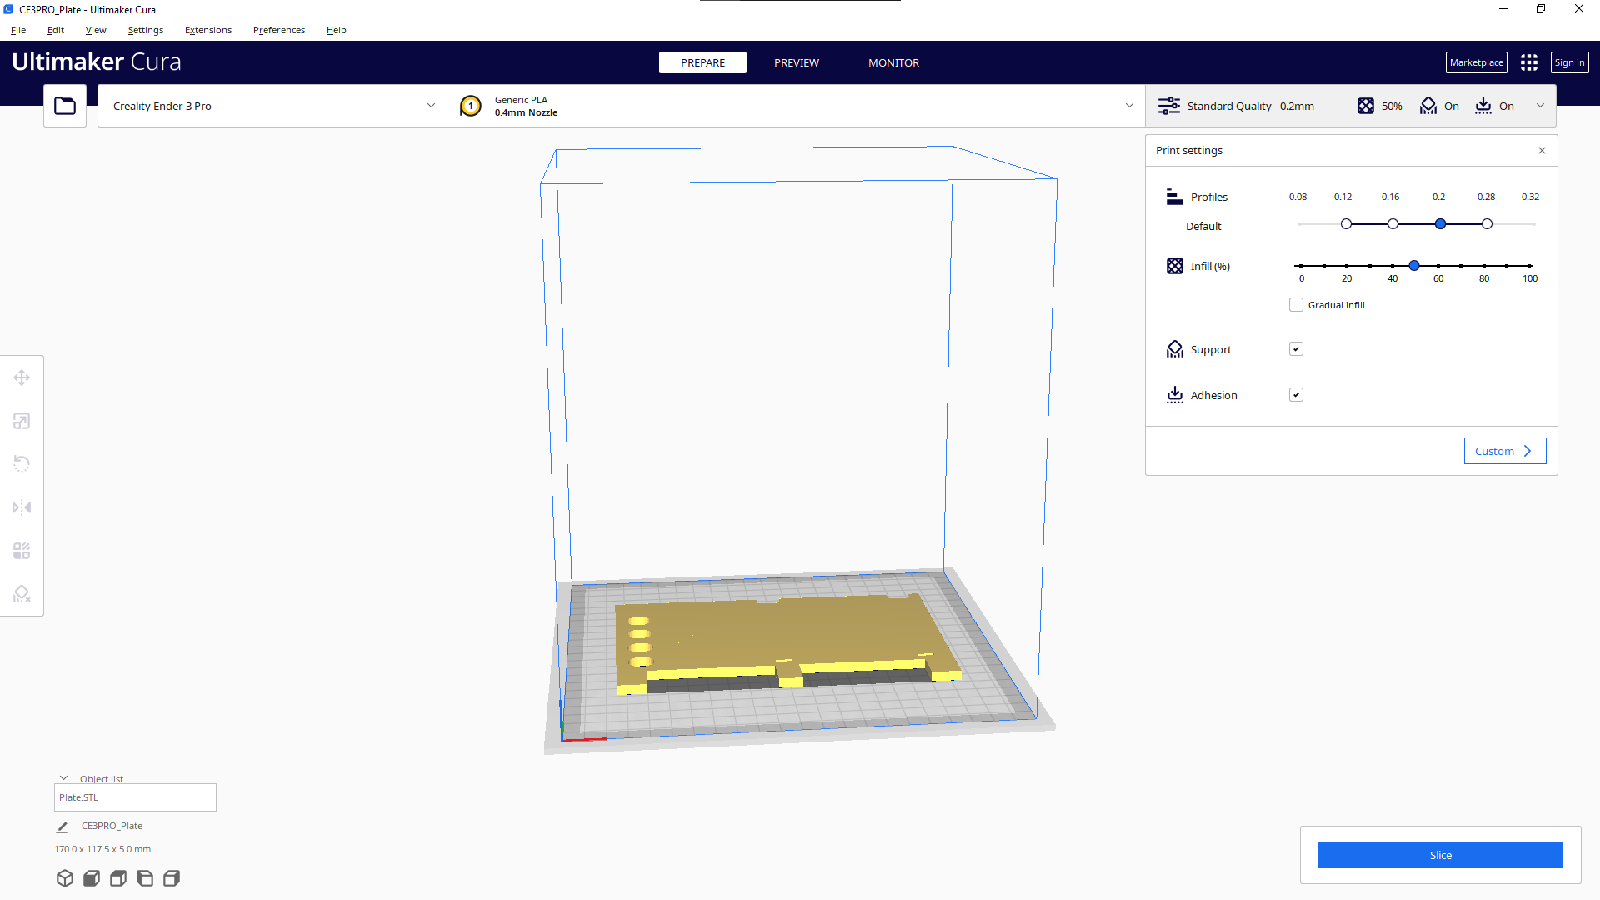The width and height of the screenshot is (1600, 900).
Task: Switch to front view icon
Action: pos(92,878)
